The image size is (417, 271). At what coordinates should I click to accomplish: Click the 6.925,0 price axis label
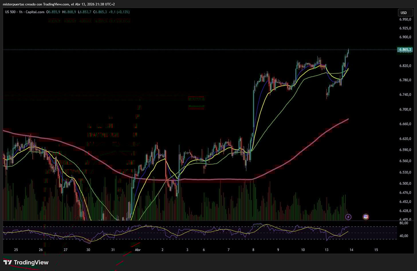(x=405, y=28)
